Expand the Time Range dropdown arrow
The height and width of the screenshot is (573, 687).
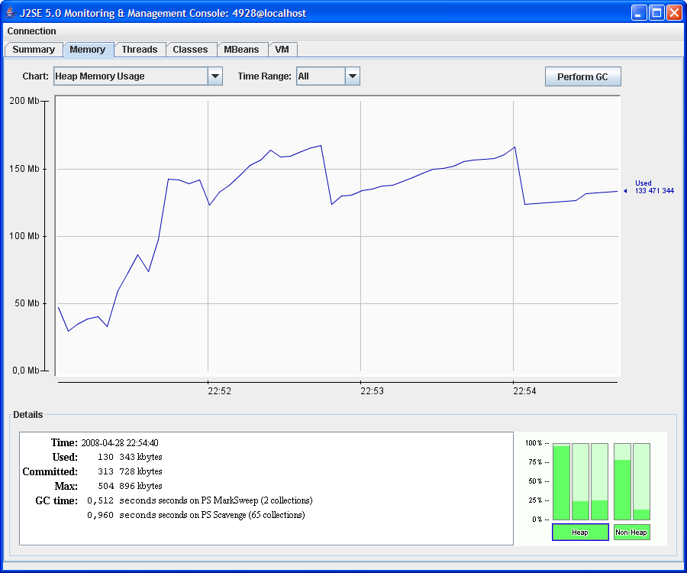click(353, 76)
